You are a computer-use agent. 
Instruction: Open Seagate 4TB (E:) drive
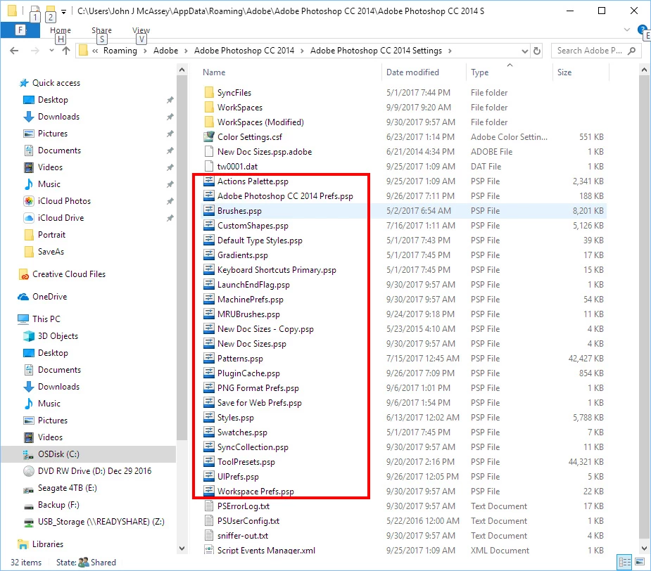(x=68, y=488)
